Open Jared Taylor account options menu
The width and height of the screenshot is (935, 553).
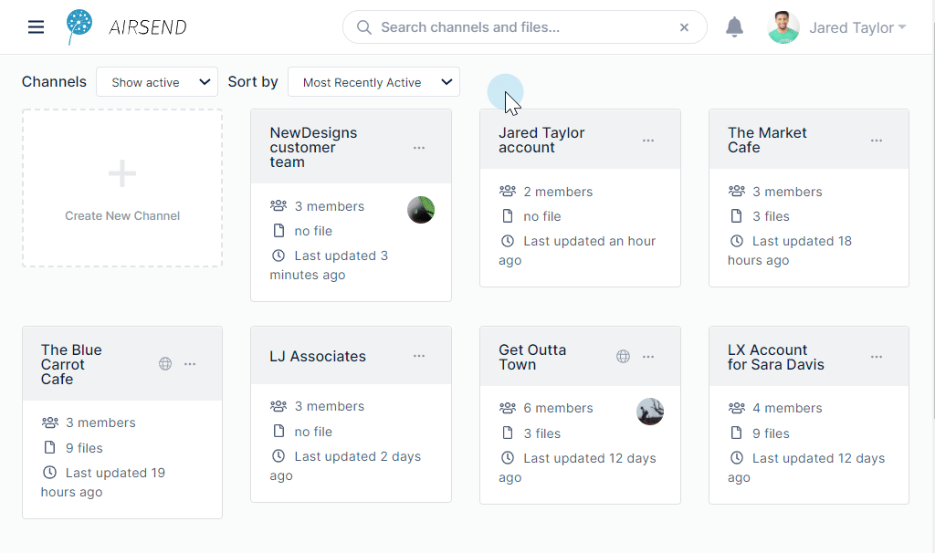coord(648,140)
